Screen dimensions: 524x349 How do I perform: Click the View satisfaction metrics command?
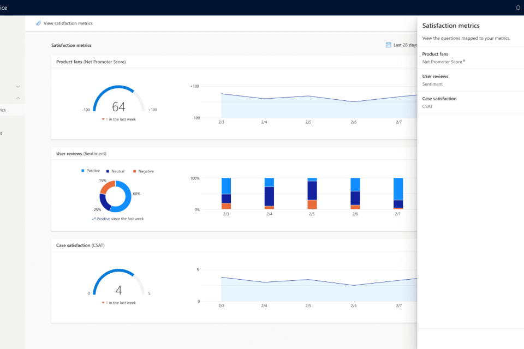click(x=68, y=23)
